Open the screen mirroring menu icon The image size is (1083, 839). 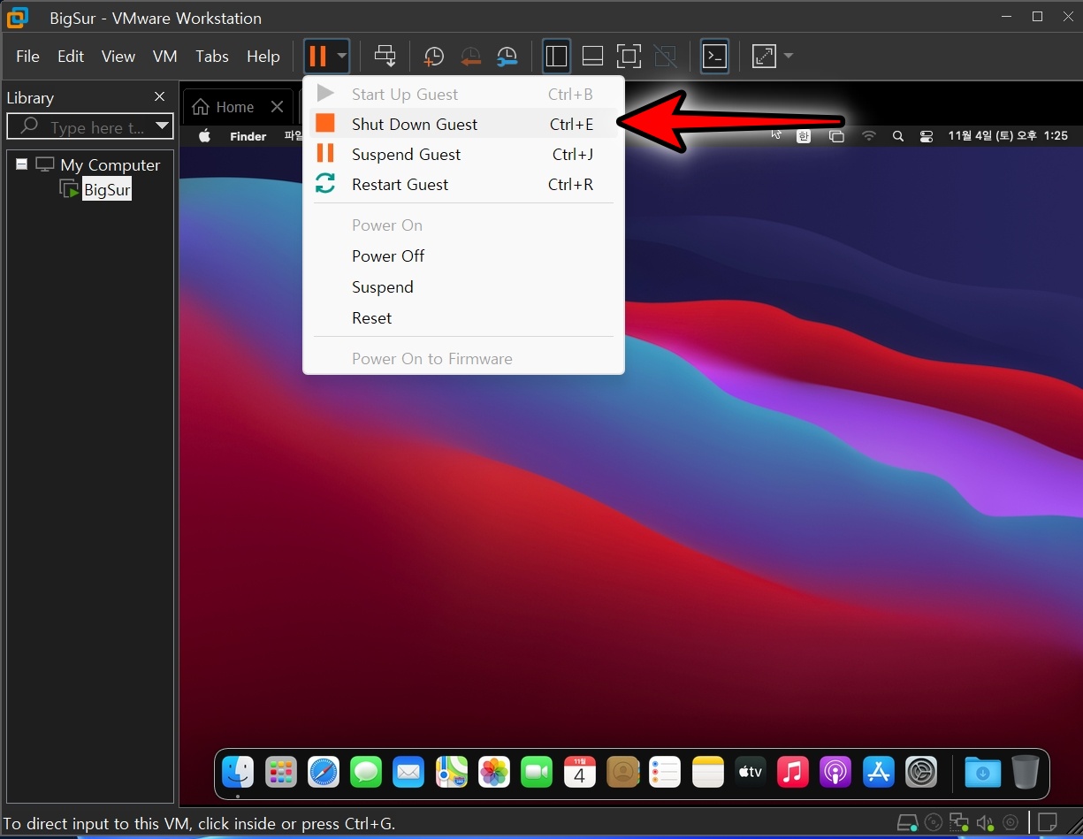(836, 136)
